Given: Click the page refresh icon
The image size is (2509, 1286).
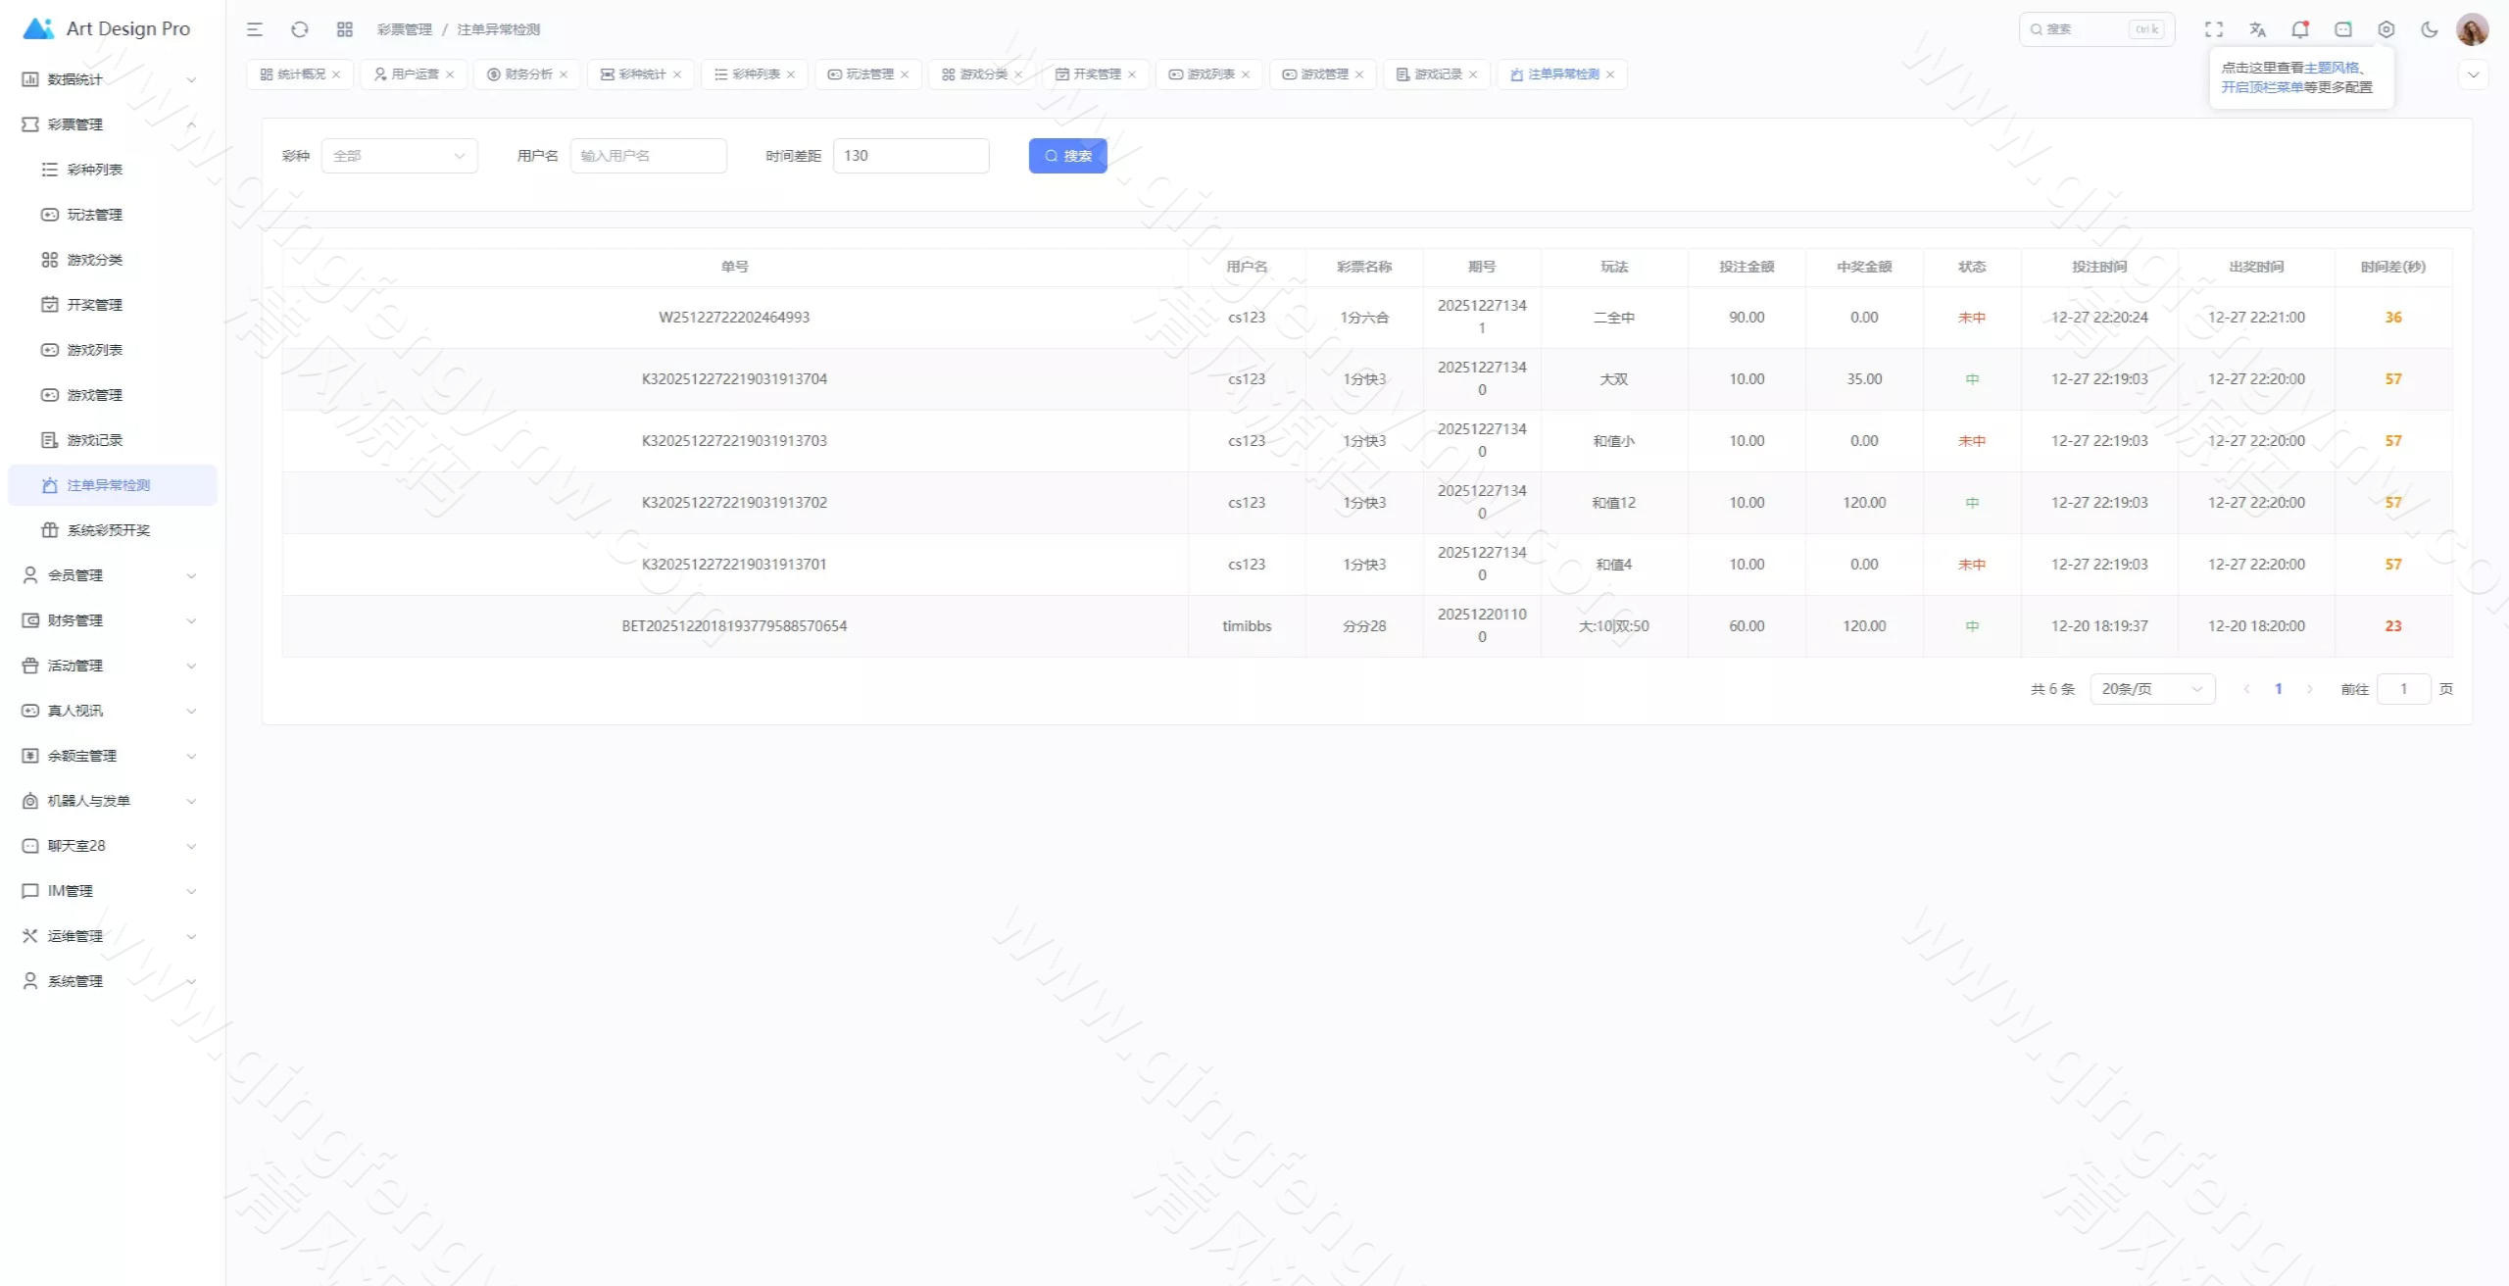Looking at the screenshot, I should tap(300, 29).
